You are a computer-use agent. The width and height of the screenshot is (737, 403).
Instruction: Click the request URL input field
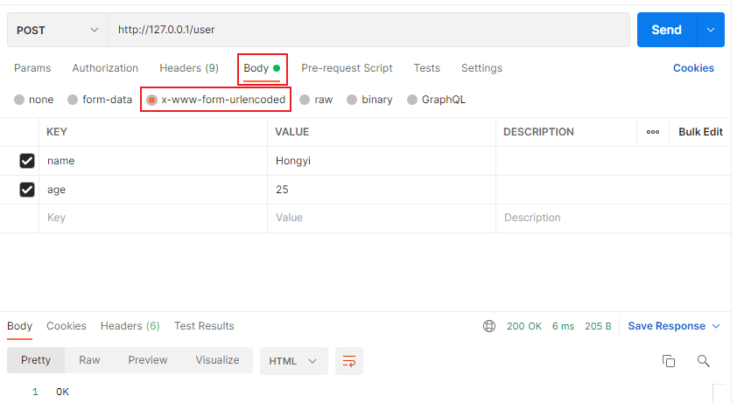(x=368, y=30)
